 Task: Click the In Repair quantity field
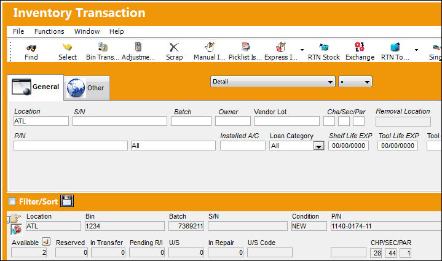click(226, 252)
